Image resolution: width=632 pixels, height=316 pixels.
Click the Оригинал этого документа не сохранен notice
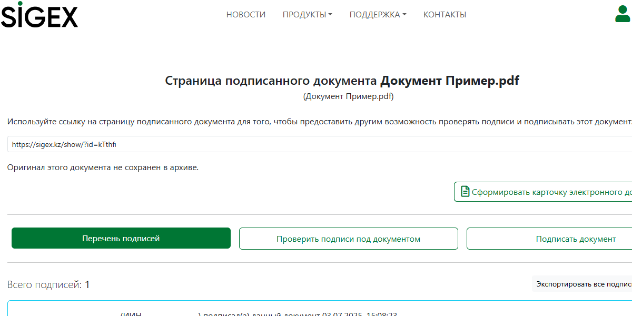pos(103,167)
